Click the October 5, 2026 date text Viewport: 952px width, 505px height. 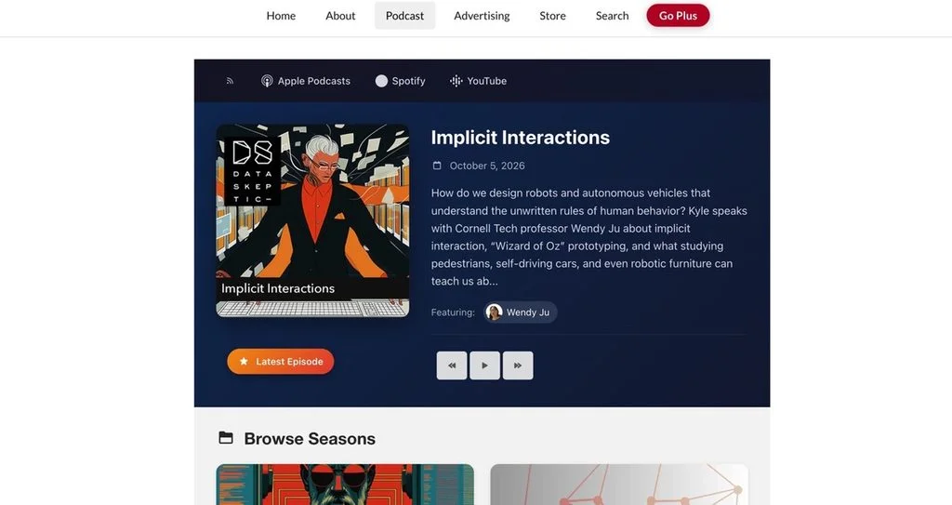pos(487,166)
